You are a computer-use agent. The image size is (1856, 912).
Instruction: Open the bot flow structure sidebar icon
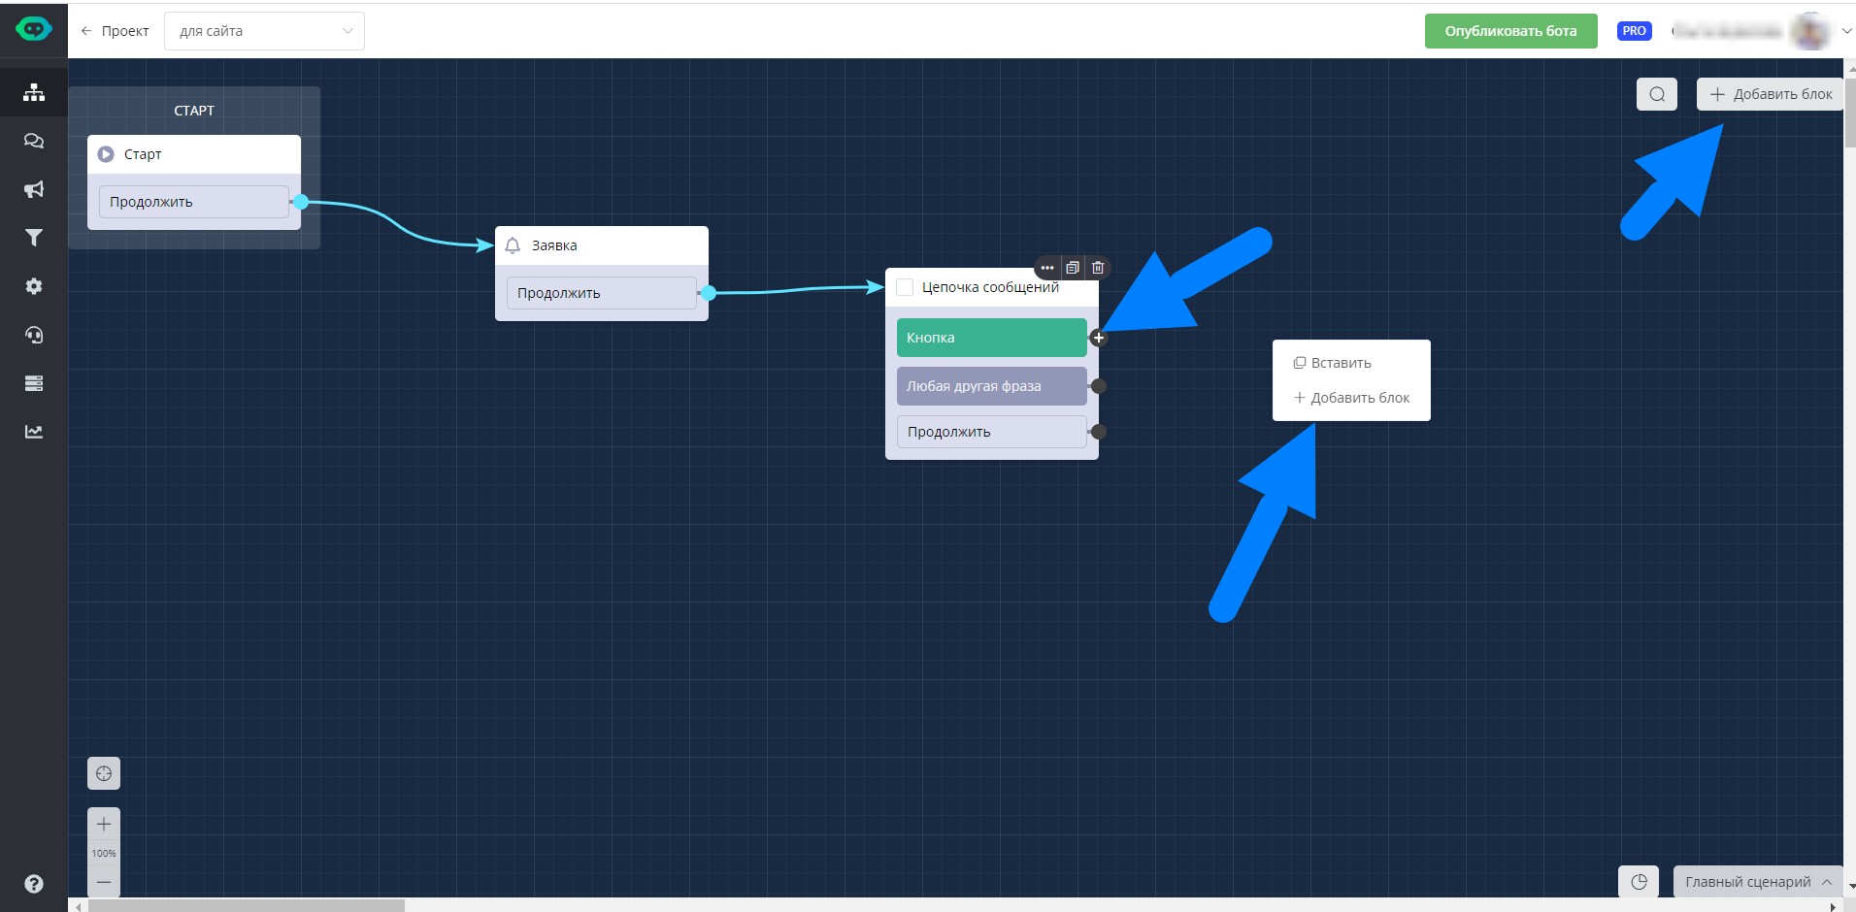click(34, 92)
